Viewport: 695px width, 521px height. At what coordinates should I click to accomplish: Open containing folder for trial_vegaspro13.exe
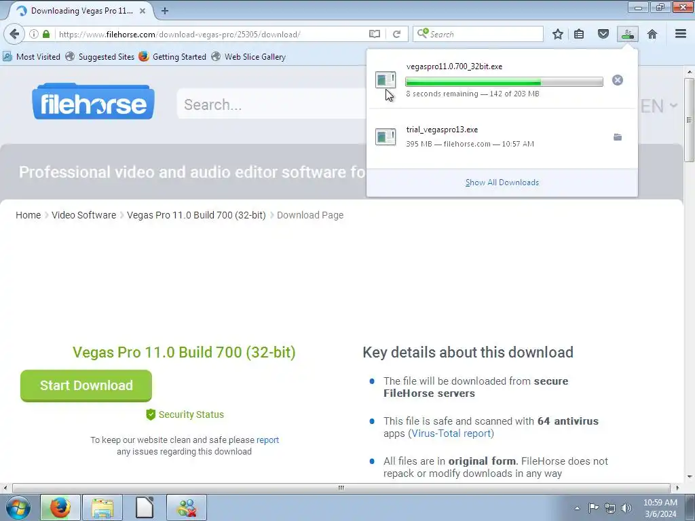[618, 137]
